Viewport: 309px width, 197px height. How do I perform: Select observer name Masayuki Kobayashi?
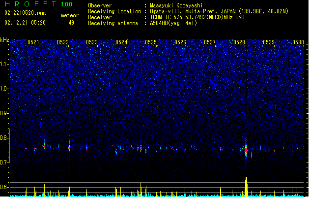tap(176, 5)
